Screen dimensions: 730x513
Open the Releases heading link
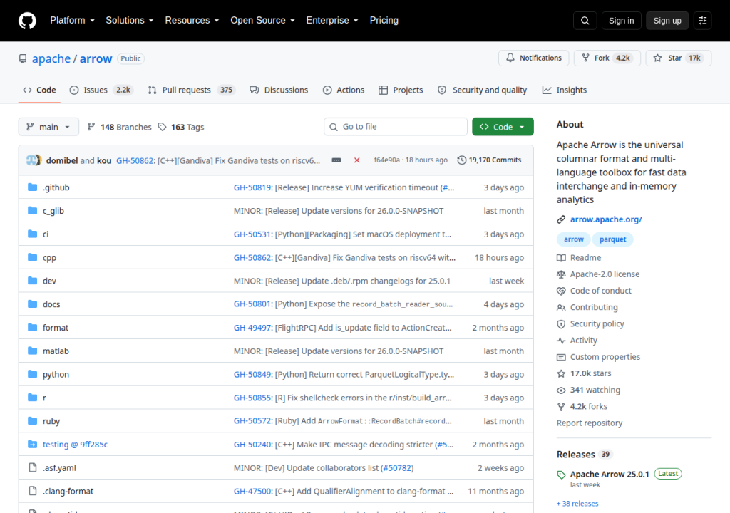(x=584, y=455)
